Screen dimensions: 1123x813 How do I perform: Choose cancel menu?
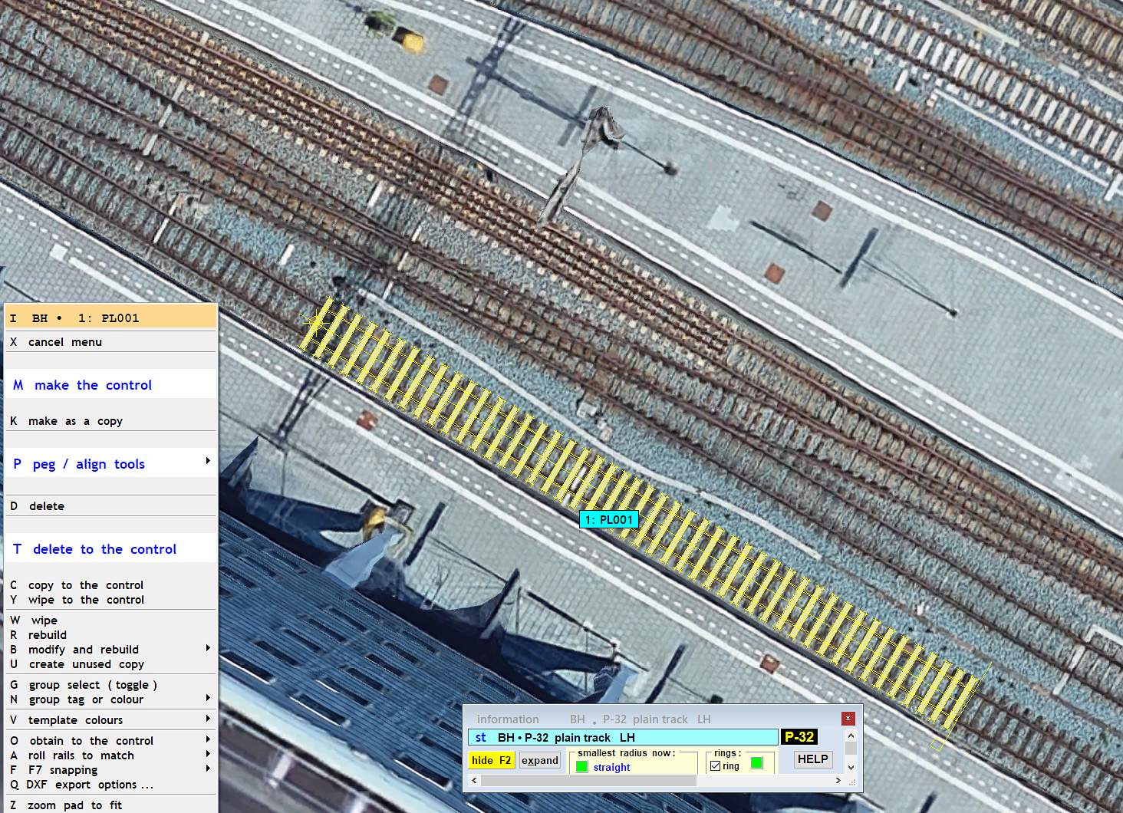(x=111, y=342)
